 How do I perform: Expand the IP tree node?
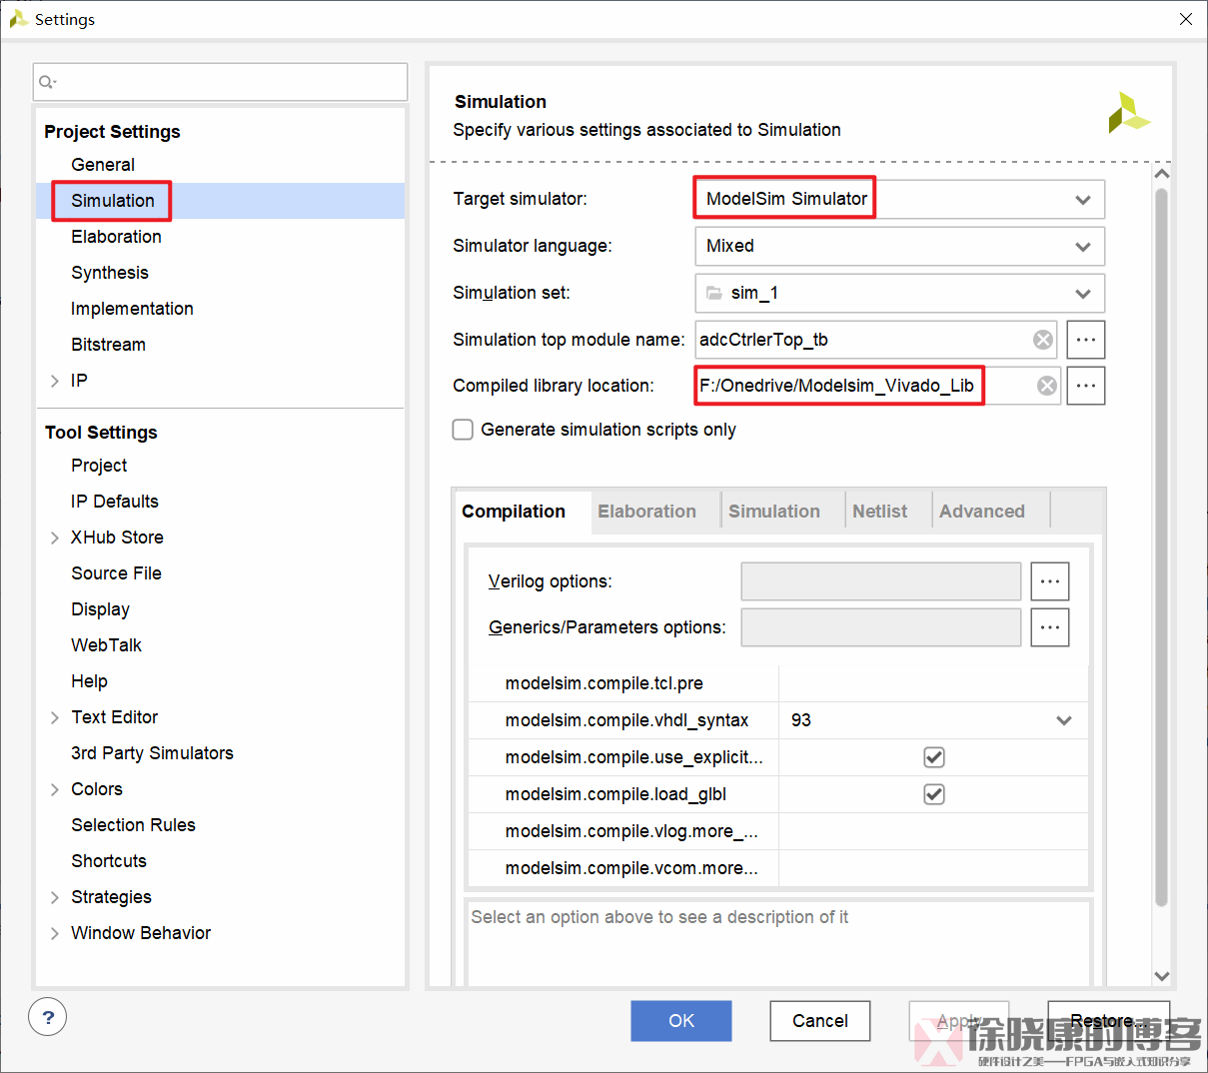click(x=55, y=381)
